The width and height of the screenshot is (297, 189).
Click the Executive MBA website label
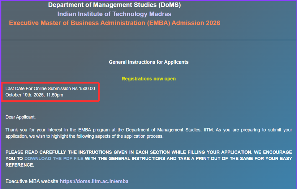tap(32, 181)
